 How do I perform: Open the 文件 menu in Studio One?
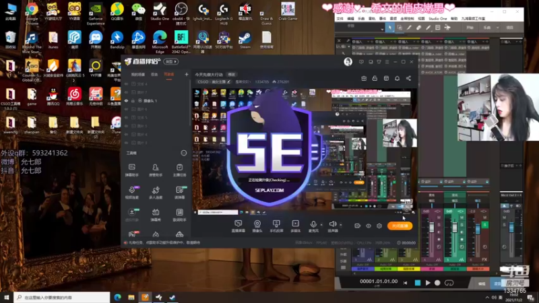tap(340, 19)
